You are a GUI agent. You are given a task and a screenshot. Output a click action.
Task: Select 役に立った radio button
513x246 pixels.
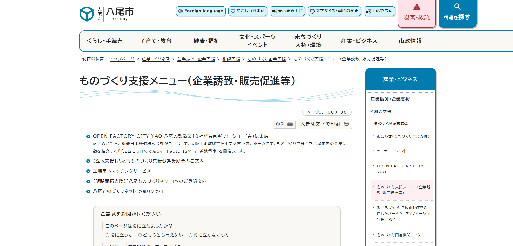coord(107,235)
